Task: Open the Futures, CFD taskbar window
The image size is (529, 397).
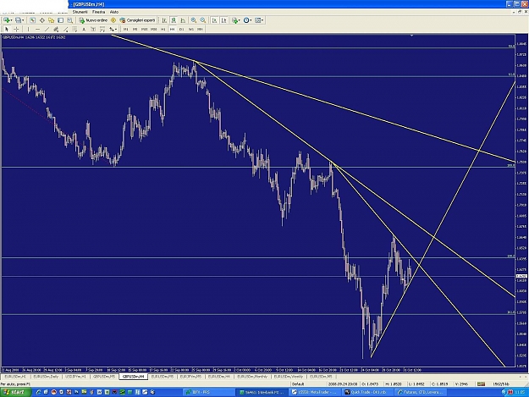Action: [x=421, y=392]
